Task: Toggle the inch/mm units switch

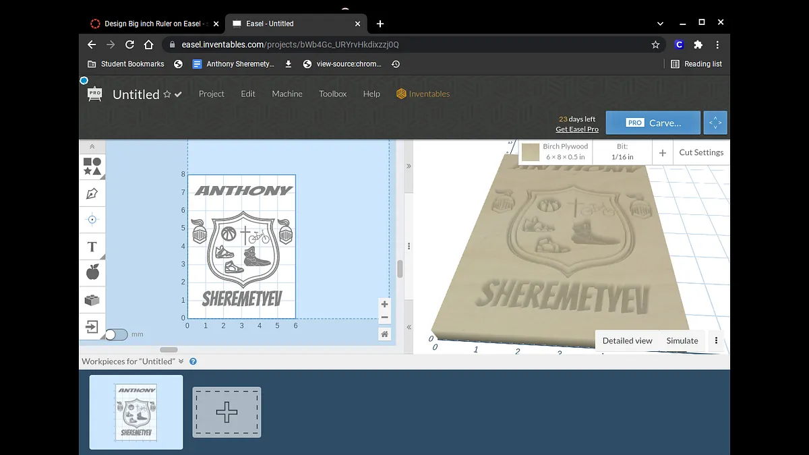Action: point(116,334)
